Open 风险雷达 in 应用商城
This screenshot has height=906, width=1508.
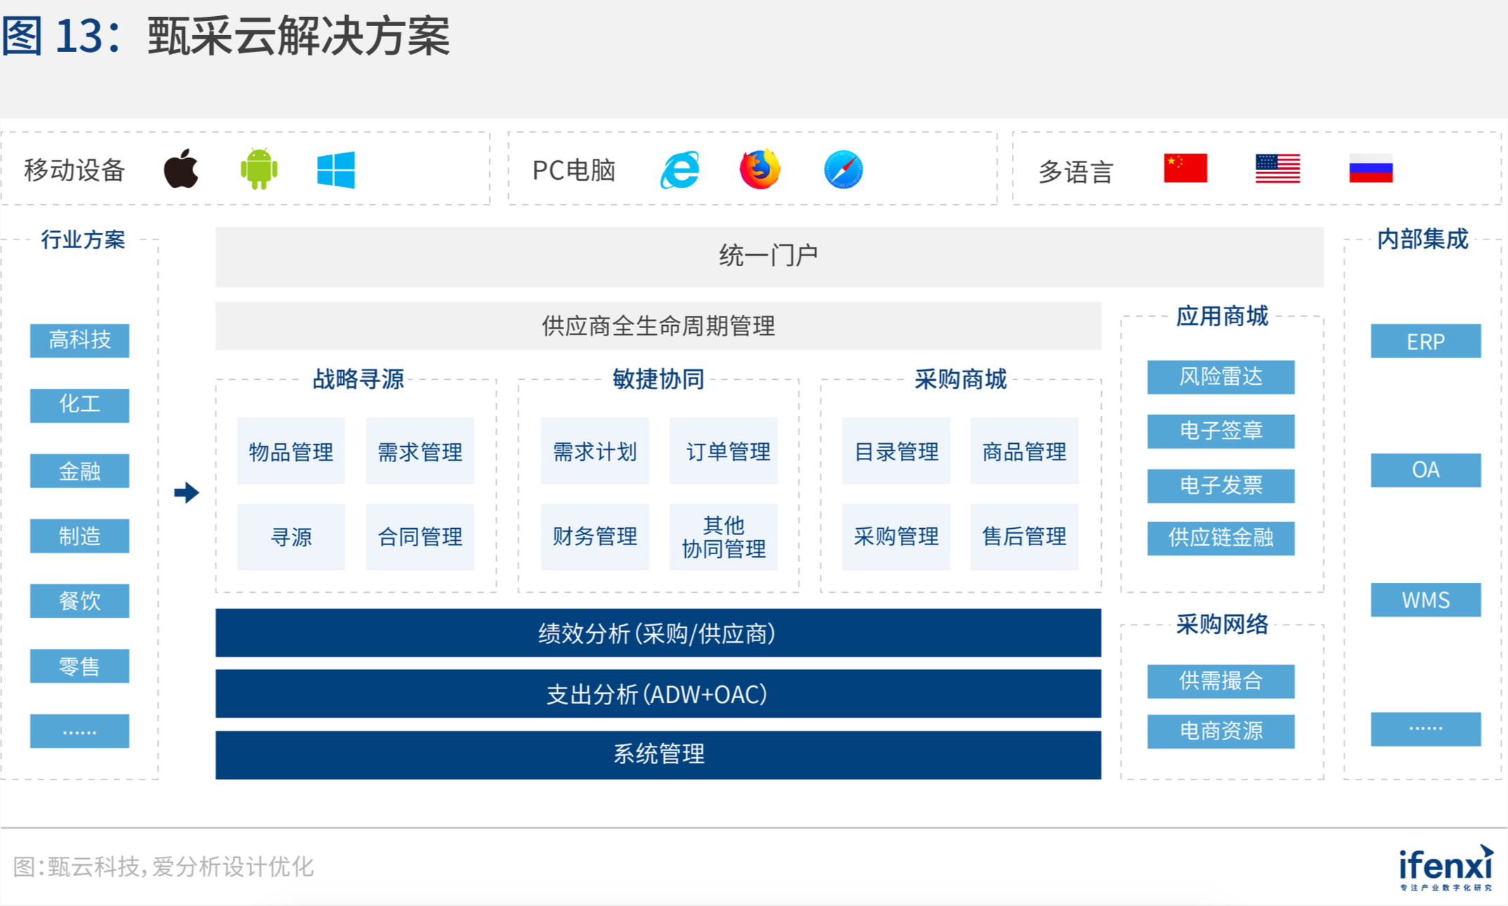[x=1221, y=377]
